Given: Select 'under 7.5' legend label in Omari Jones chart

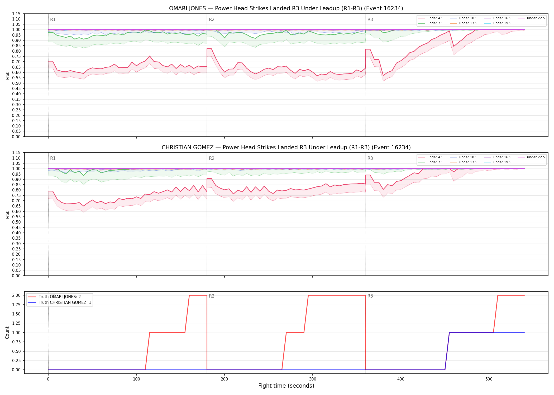Looking at the screenshot, I should 435,23.
